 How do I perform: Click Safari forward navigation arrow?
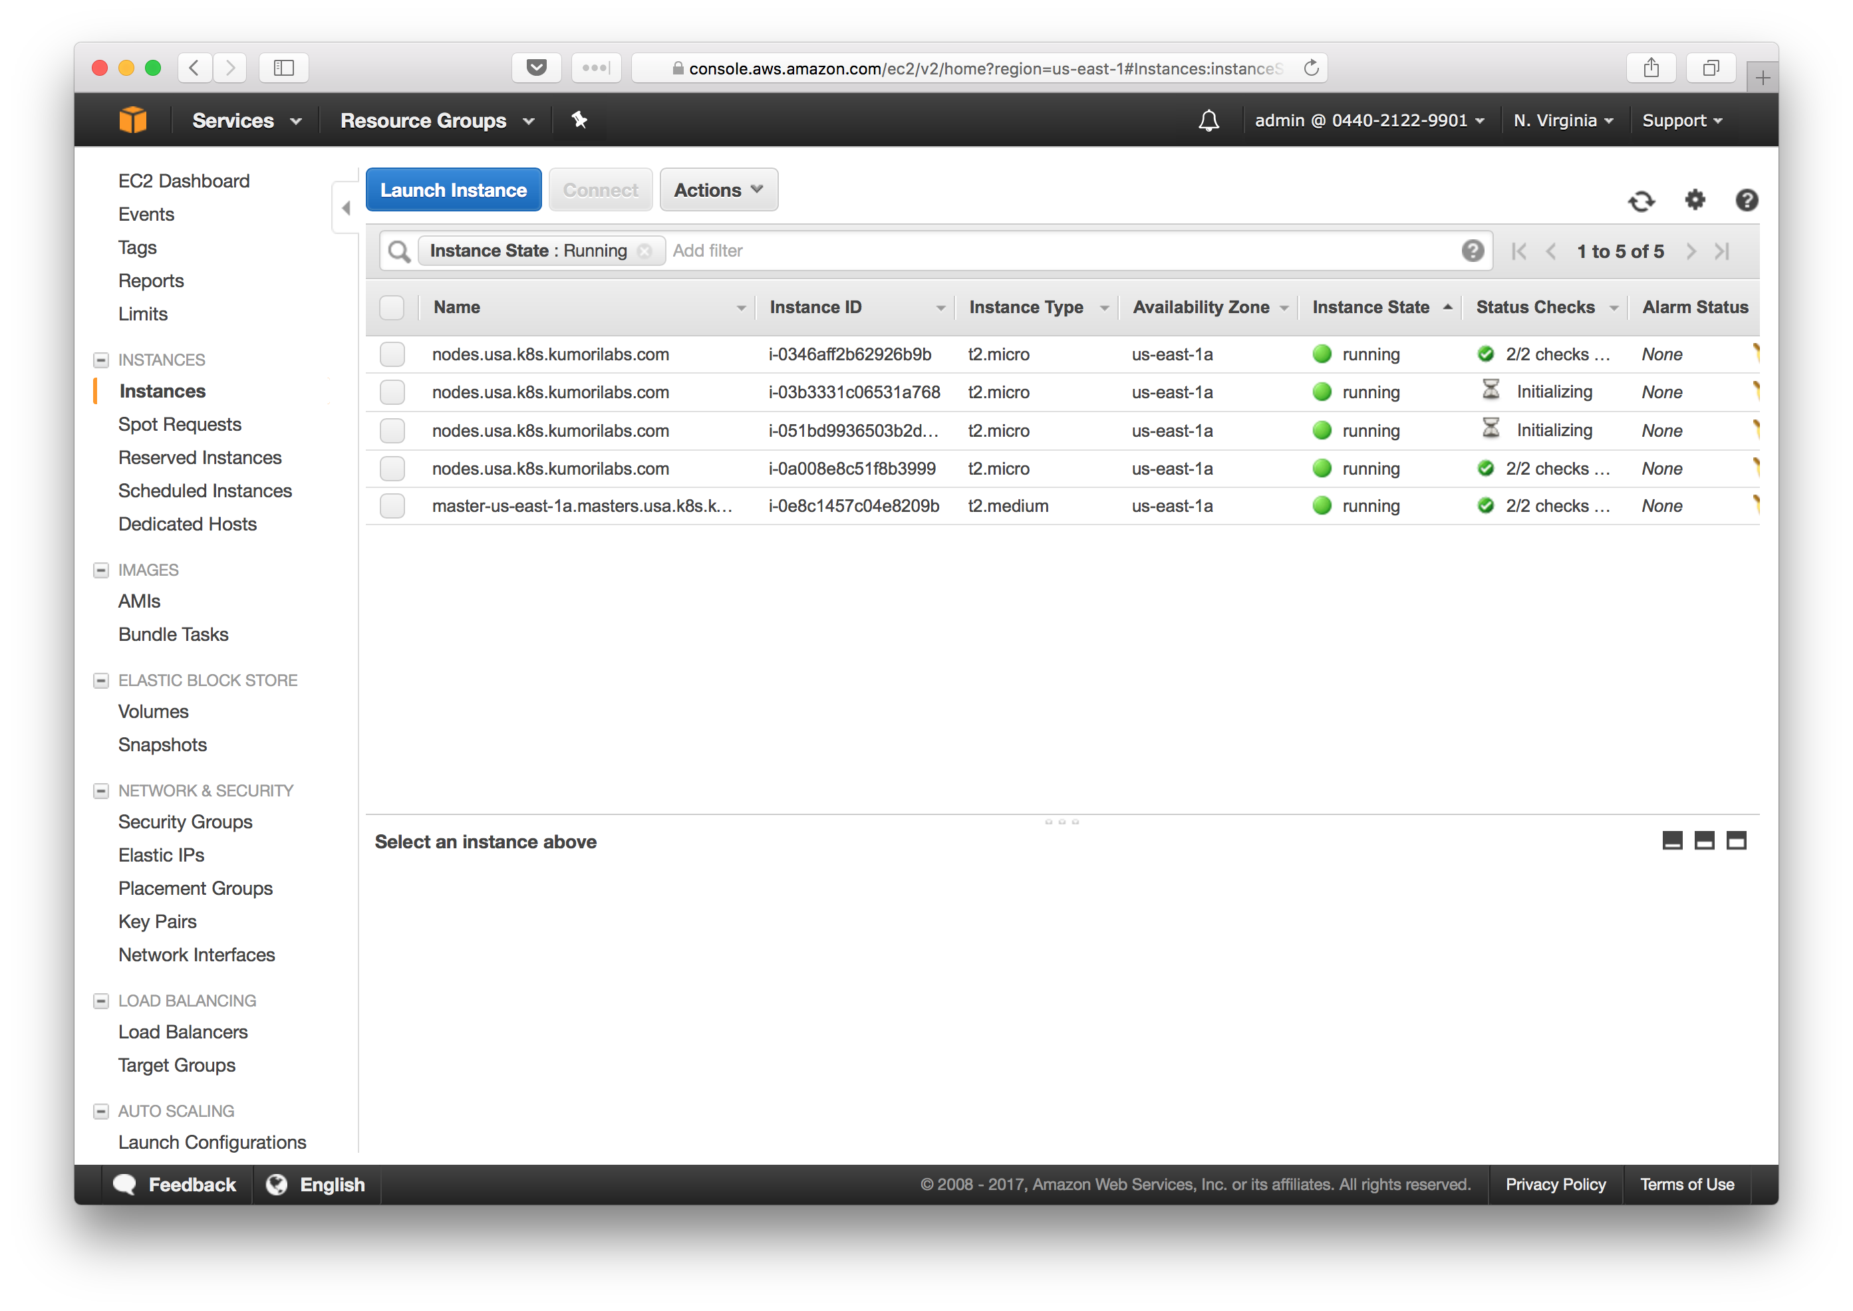pyautogui.click(x=230, y=68)
